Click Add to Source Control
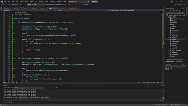 [161, 105]
